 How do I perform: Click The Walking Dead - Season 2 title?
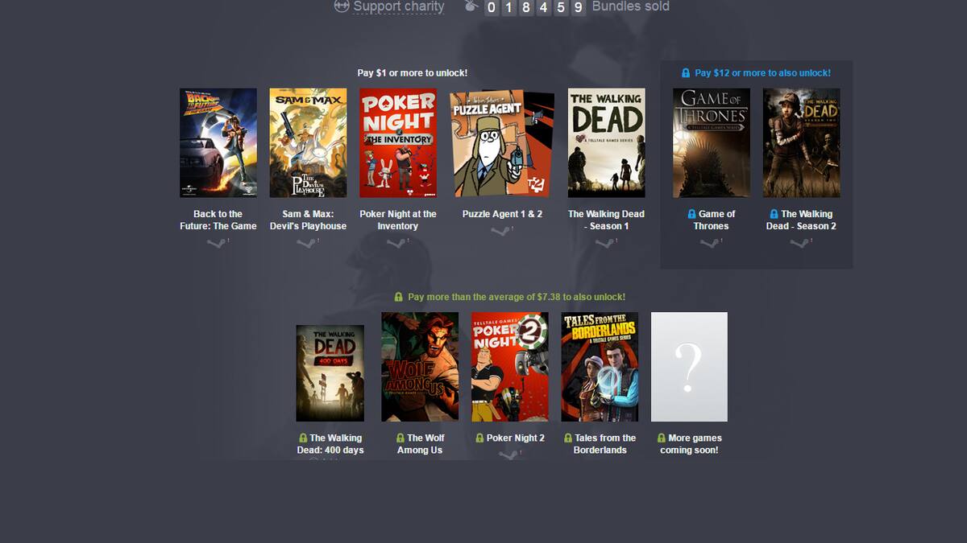pos(801,220)
